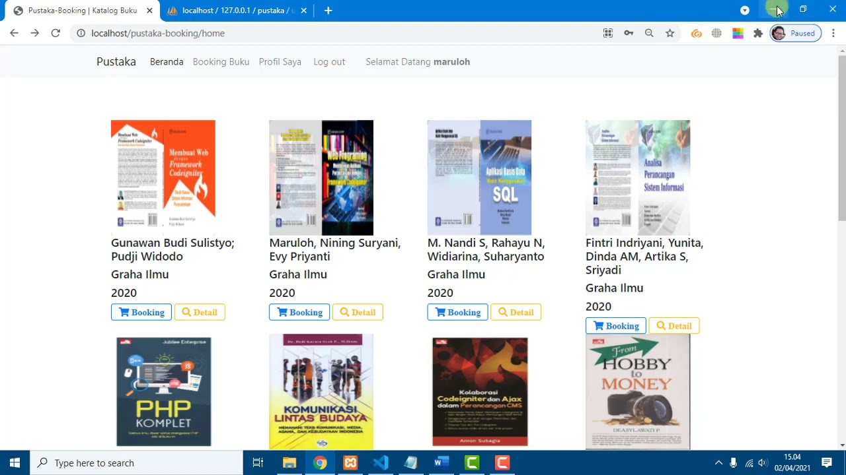This screenshot has height=475, width=846.
Task: Open the Beranda menu item
Action: [x=167, y=61]
